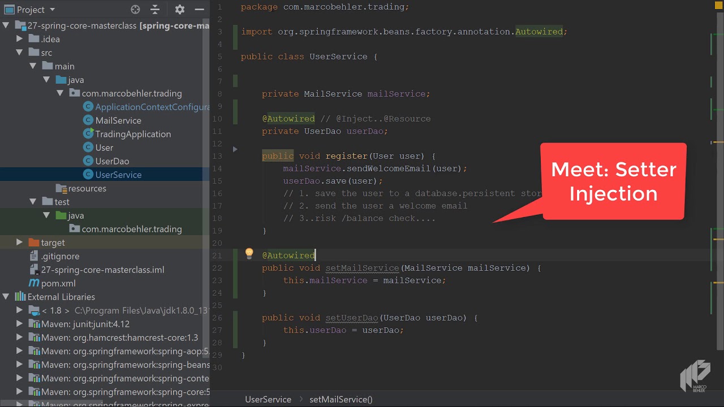Click the scroll-from-source crosshair icon
The width and height of the screenshot is (724, 407).
coord(135,9)
